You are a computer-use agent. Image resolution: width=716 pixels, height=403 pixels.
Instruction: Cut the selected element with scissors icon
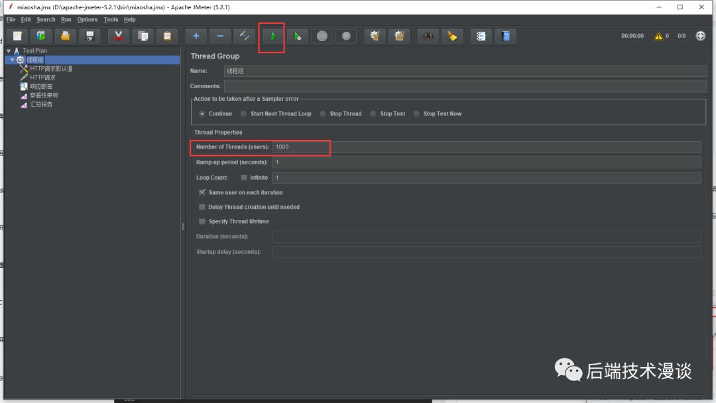pyautogui.click(x=118, y=36)
